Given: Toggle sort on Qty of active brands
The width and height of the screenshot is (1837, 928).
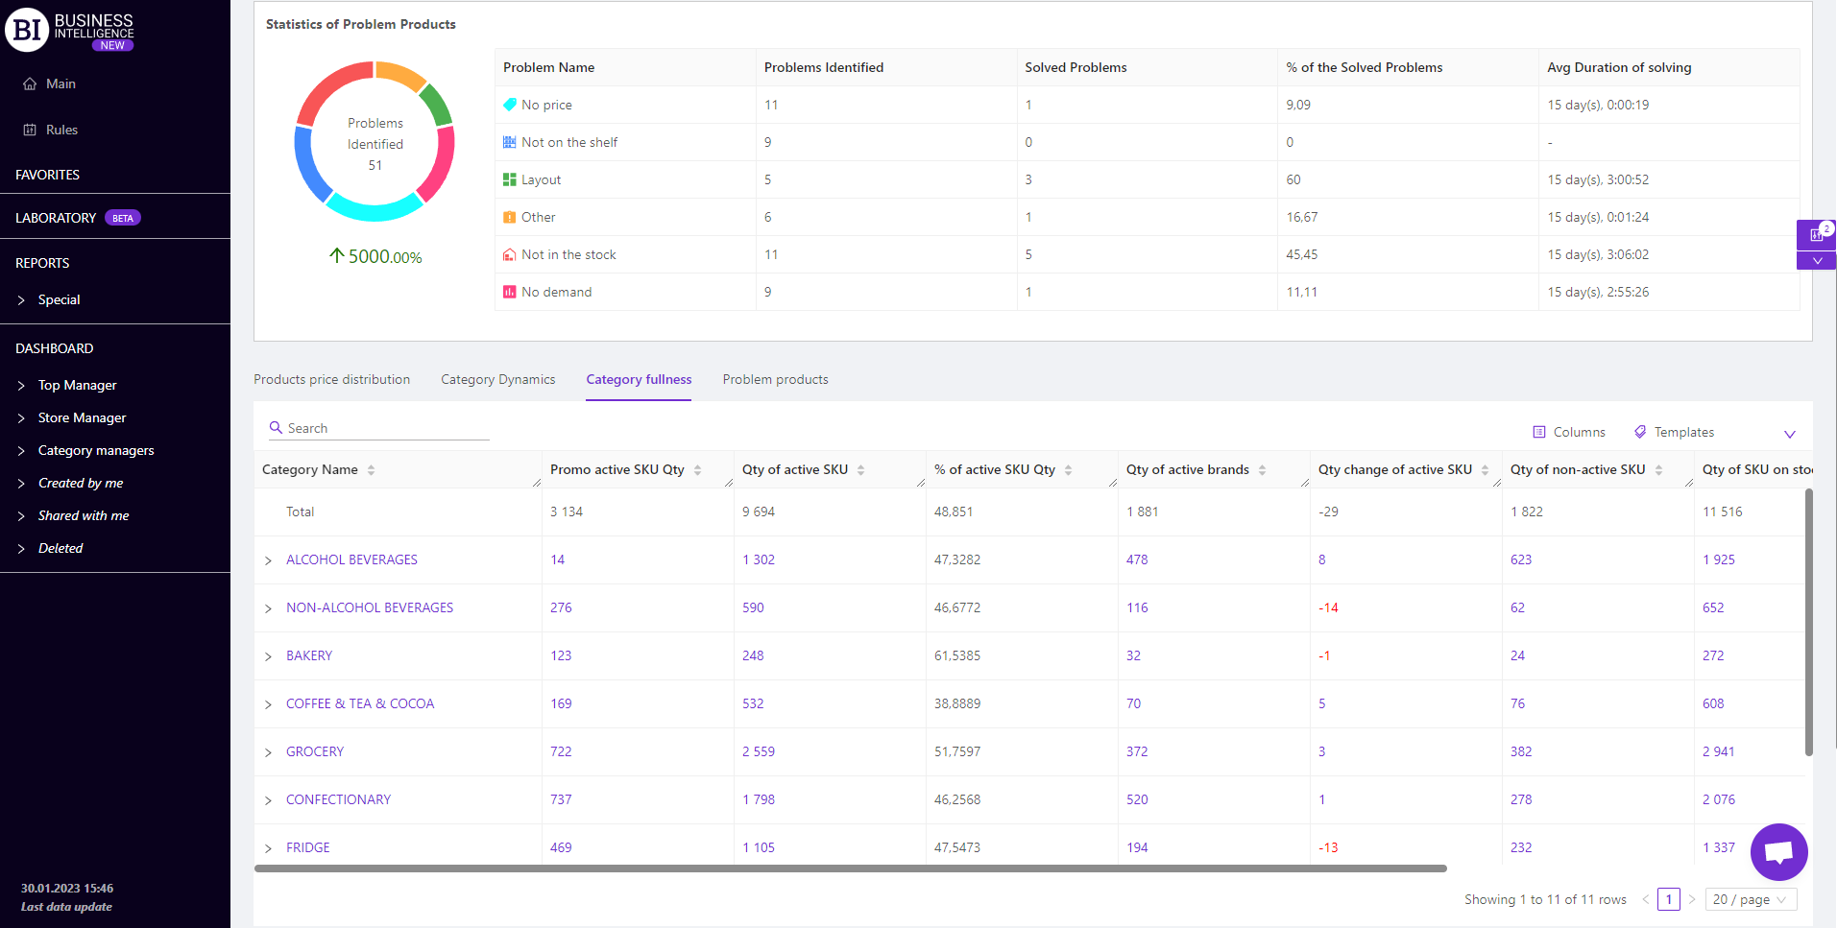Looking at the screenshot, I should click(x=1262, y=470).
